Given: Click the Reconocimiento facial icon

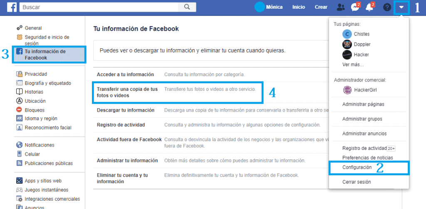Looking at the screenshot, I should 19,127.
